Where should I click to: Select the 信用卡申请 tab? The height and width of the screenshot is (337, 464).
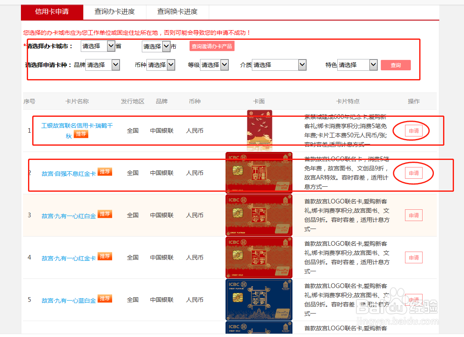click(x=52, y=12)
